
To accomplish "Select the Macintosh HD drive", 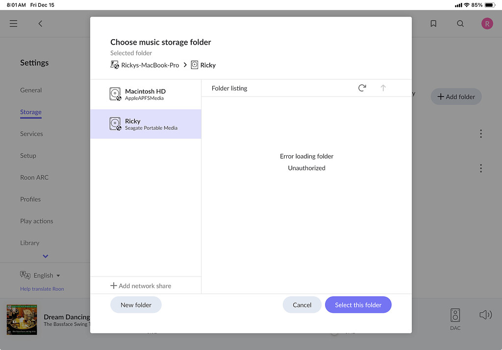I will click(x=146, y=94).
